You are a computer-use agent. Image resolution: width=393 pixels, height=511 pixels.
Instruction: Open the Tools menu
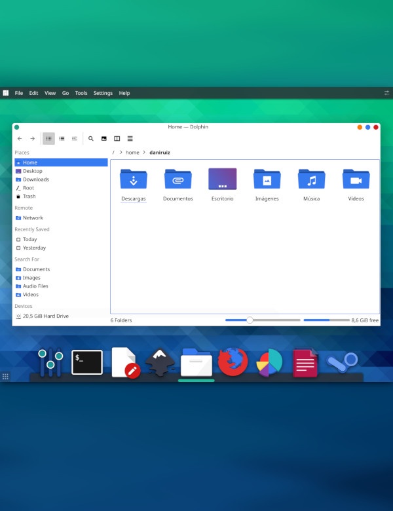coord(81,93)
